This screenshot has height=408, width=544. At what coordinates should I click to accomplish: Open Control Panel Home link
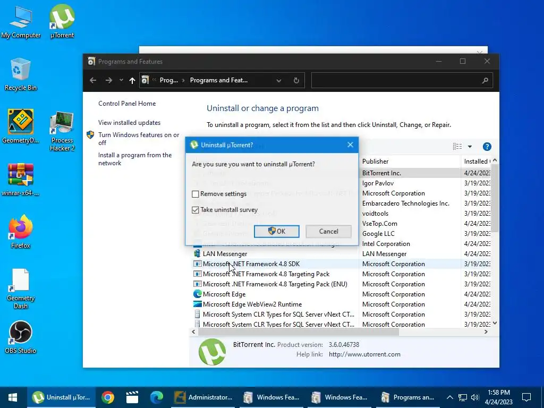click(x=127, y=104)
